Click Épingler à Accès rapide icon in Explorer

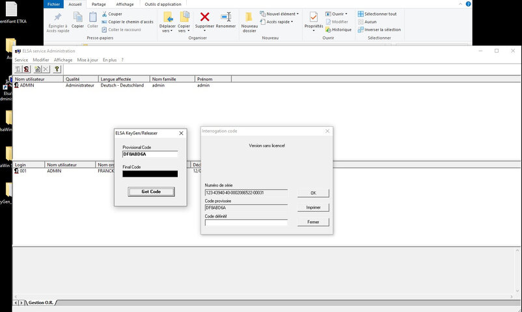click(x=58, y=18)
